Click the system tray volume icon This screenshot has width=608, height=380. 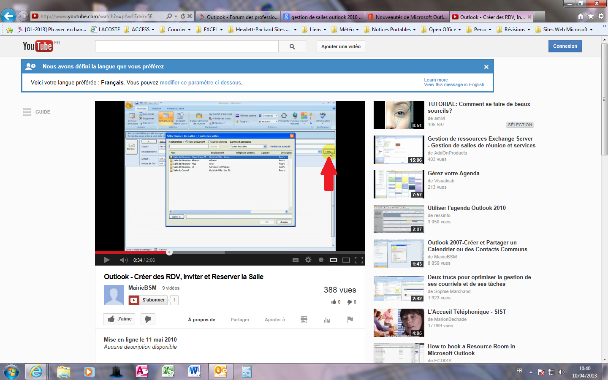[561, 372]
